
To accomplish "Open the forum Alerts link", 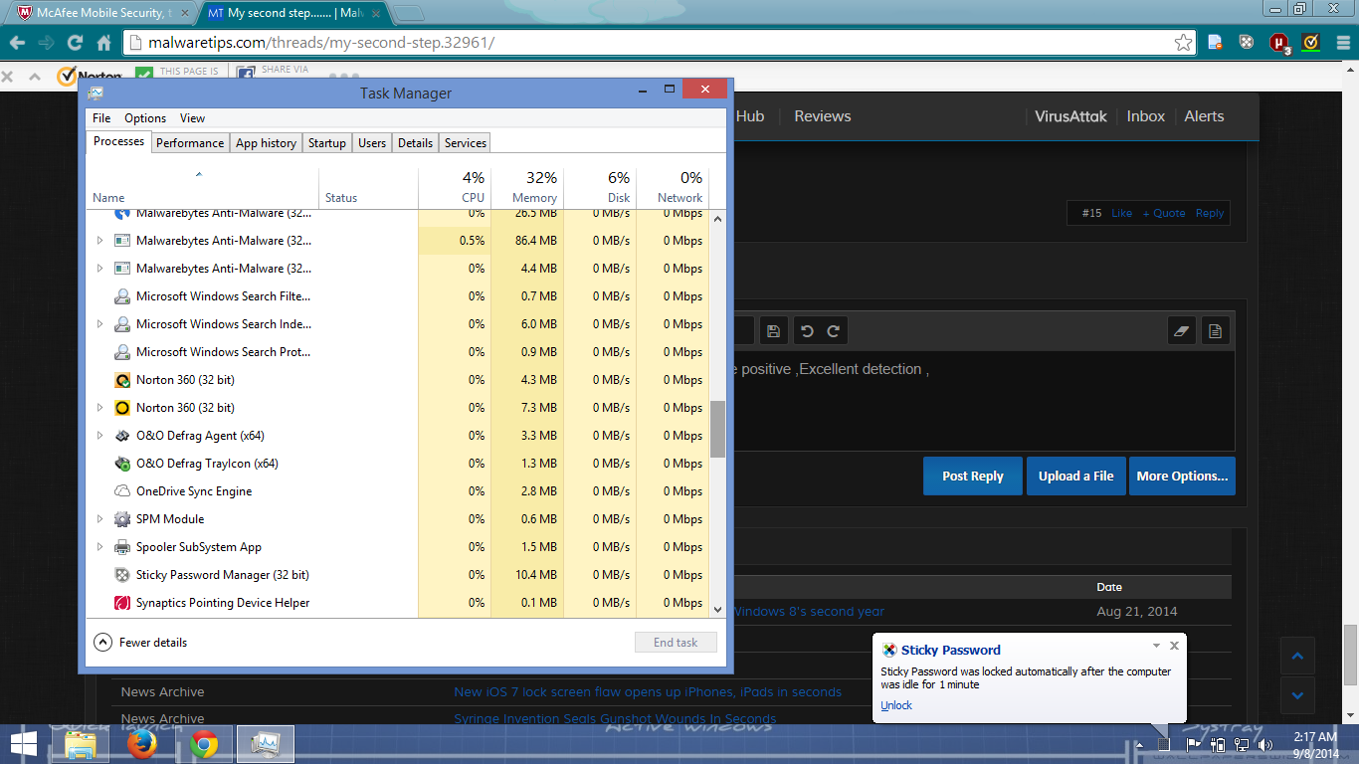I will coord(1204,116).
